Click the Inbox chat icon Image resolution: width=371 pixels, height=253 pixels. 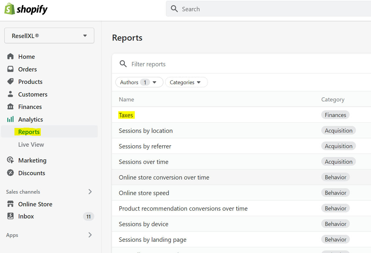coord(10,216)
